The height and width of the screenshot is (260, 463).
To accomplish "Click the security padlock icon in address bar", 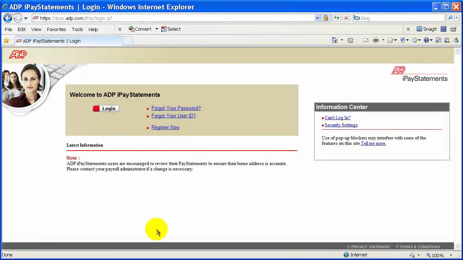I will (326, 18).
